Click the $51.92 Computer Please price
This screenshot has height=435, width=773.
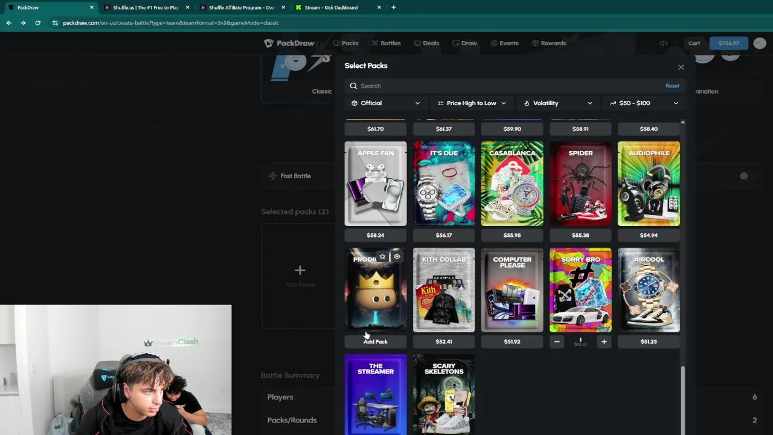[x=512, y=342]
